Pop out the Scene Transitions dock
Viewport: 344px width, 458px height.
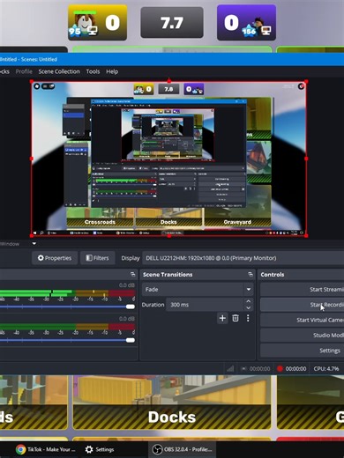click(251, 274)
